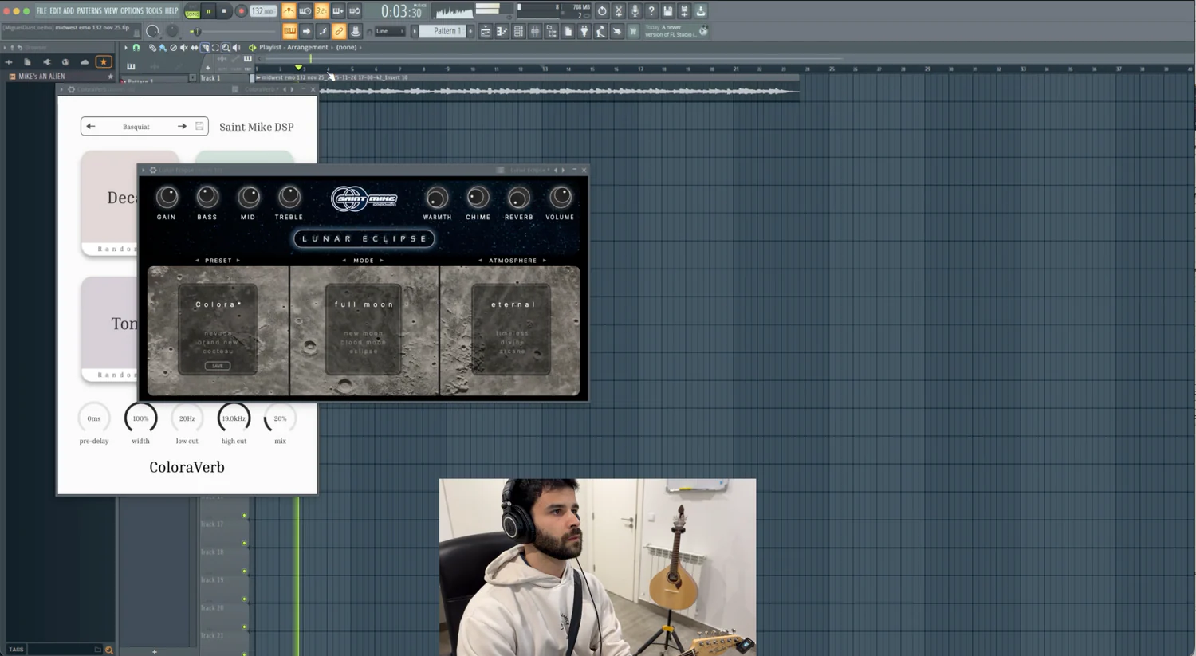Viewport: 1196px width, 656px height.
Task: Open the PATTERNS menu
Action: click(89, 11)
